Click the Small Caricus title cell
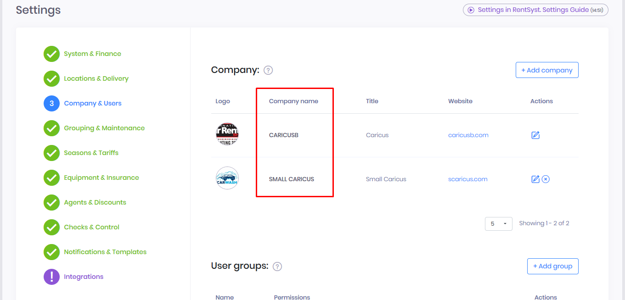The height and width of the screenshot is (300, 625). point(386,179)
